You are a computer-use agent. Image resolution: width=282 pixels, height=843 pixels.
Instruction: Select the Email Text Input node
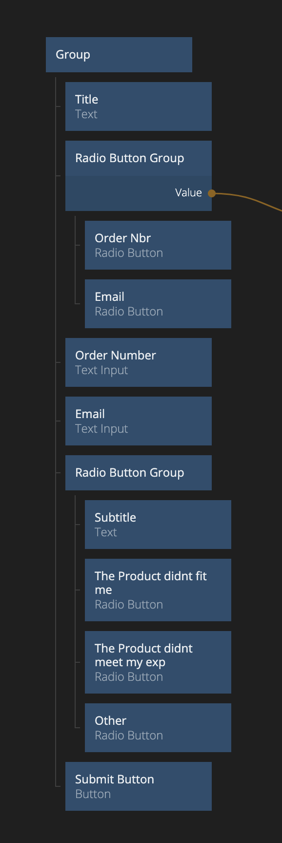coord(139,421)
